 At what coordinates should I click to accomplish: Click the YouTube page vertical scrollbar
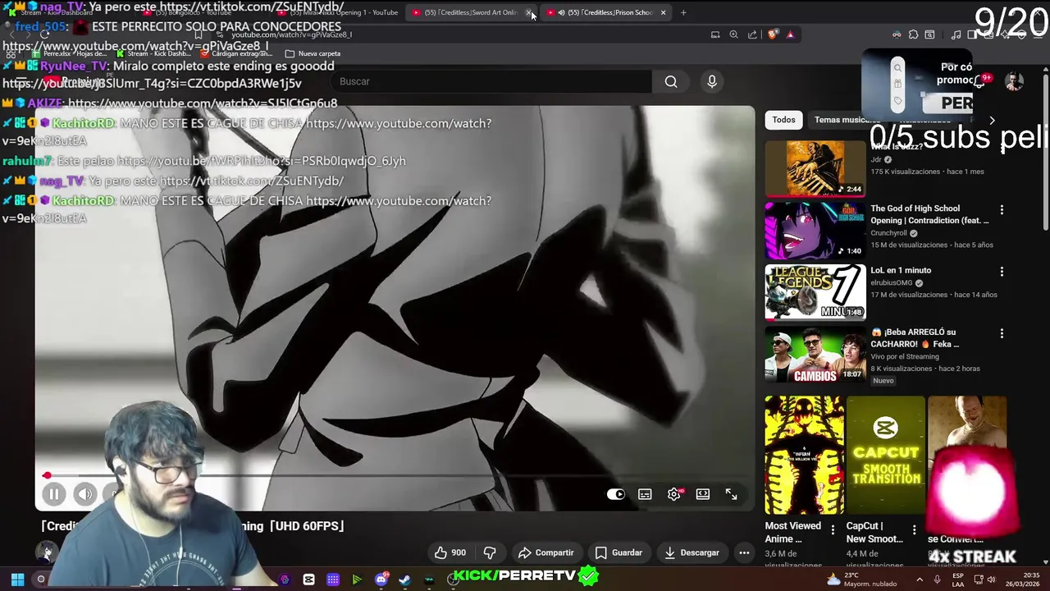1046,152
